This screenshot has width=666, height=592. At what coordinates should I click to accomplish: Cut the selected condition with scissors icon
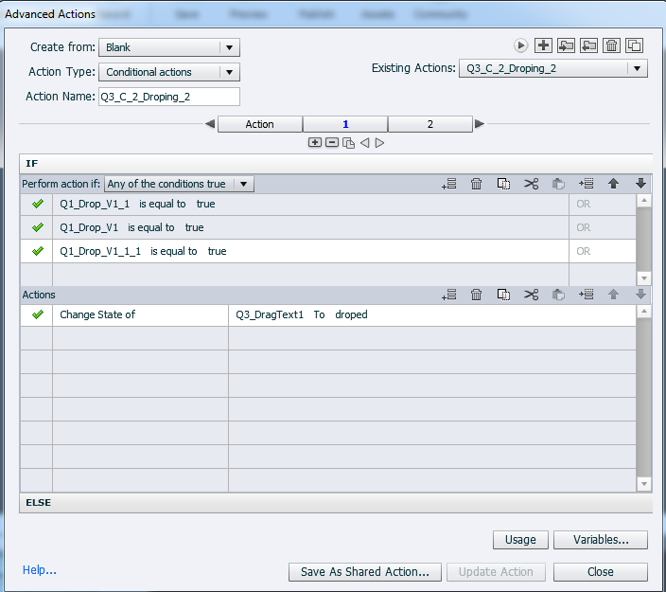tap(531, 185)
